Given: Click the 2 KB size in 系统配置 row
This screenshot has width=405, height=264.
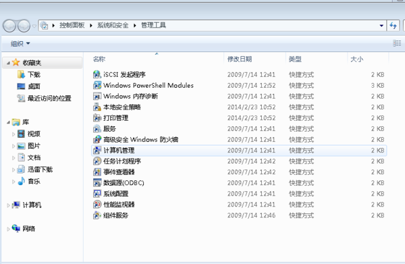Looking at the screenshot, I should coord(377,194).
